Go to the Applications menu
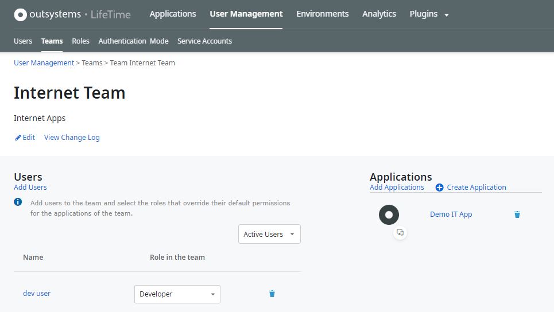This screenshot has height=312, width=554. point(173,14)
